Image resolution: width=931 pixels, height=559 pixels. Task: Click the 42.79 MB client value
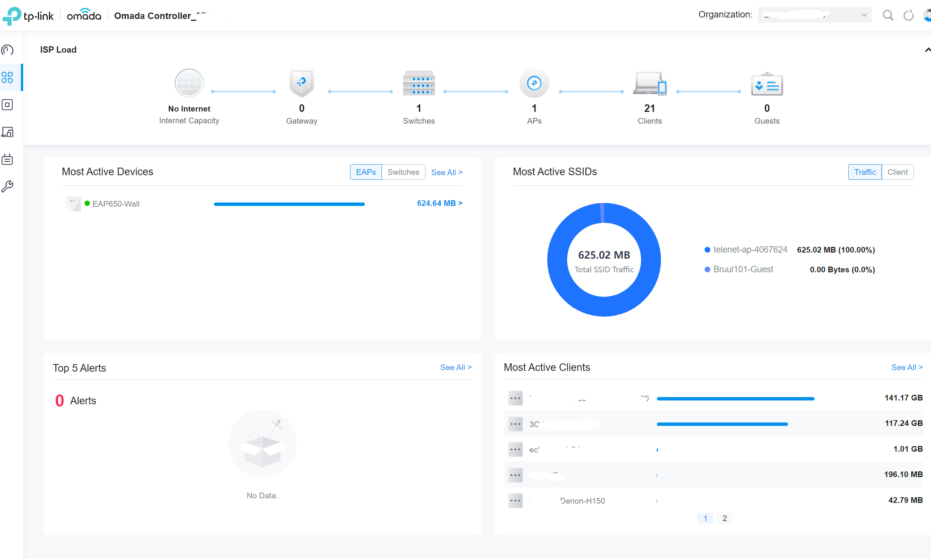coord(905,500)
